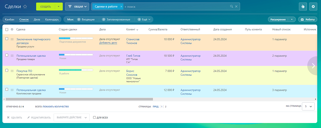Clear the search field with X icon

(236, 6)
